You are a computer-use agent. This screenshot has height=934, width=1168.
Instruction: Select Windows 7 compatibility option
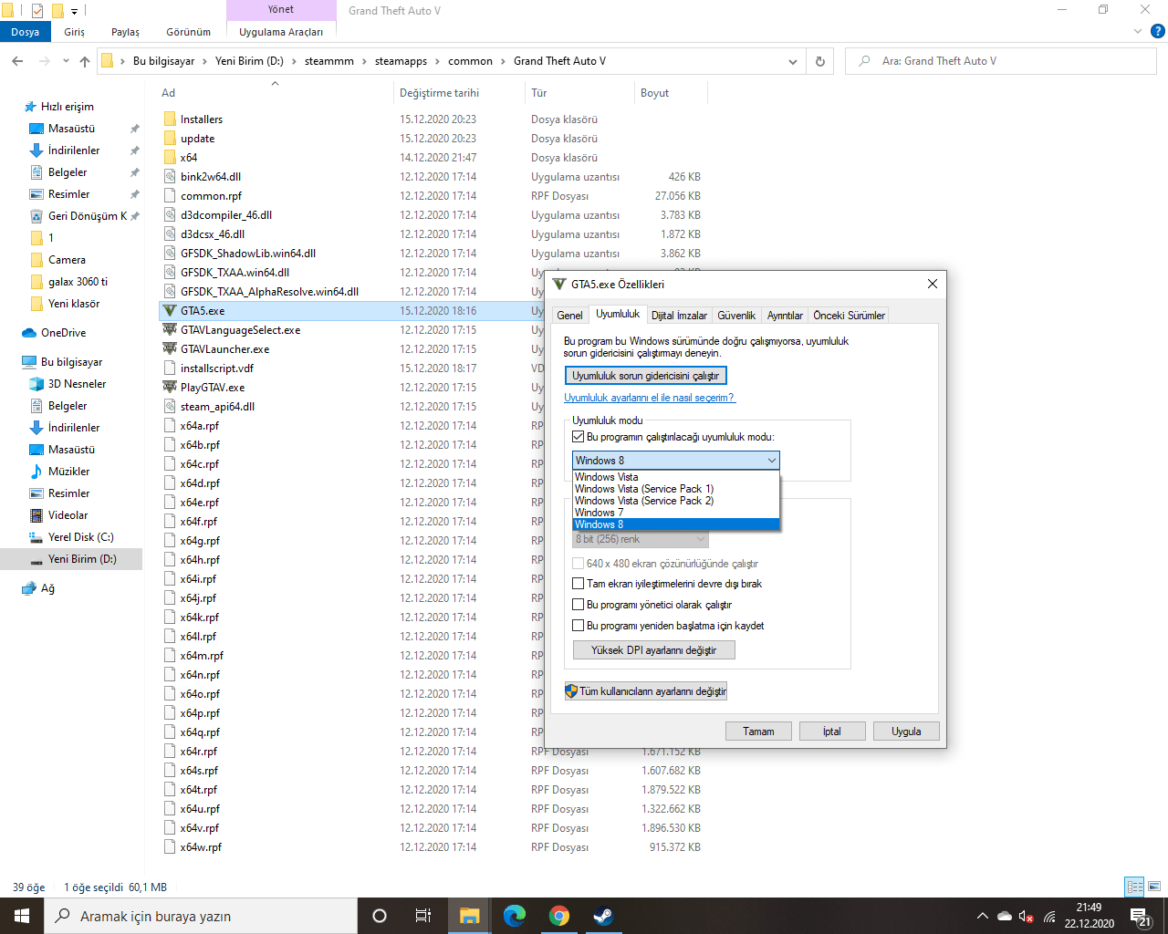(x=675, y=513)
